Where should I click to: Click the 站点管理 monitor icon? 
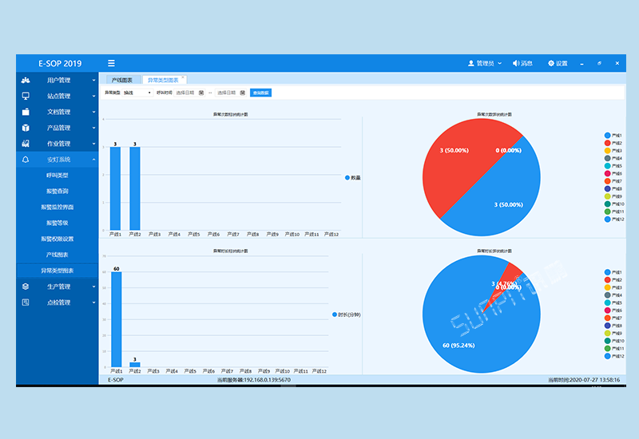click(26, 96)
